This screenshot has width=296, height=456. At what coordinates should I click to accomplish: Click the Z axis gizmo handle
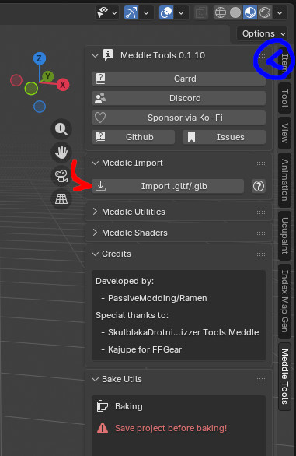point(40,58)
